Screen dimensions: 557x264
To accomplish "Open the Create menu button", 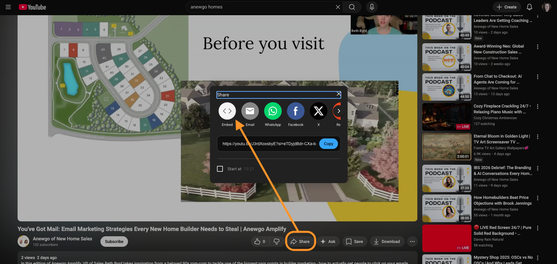I will 507,7.
